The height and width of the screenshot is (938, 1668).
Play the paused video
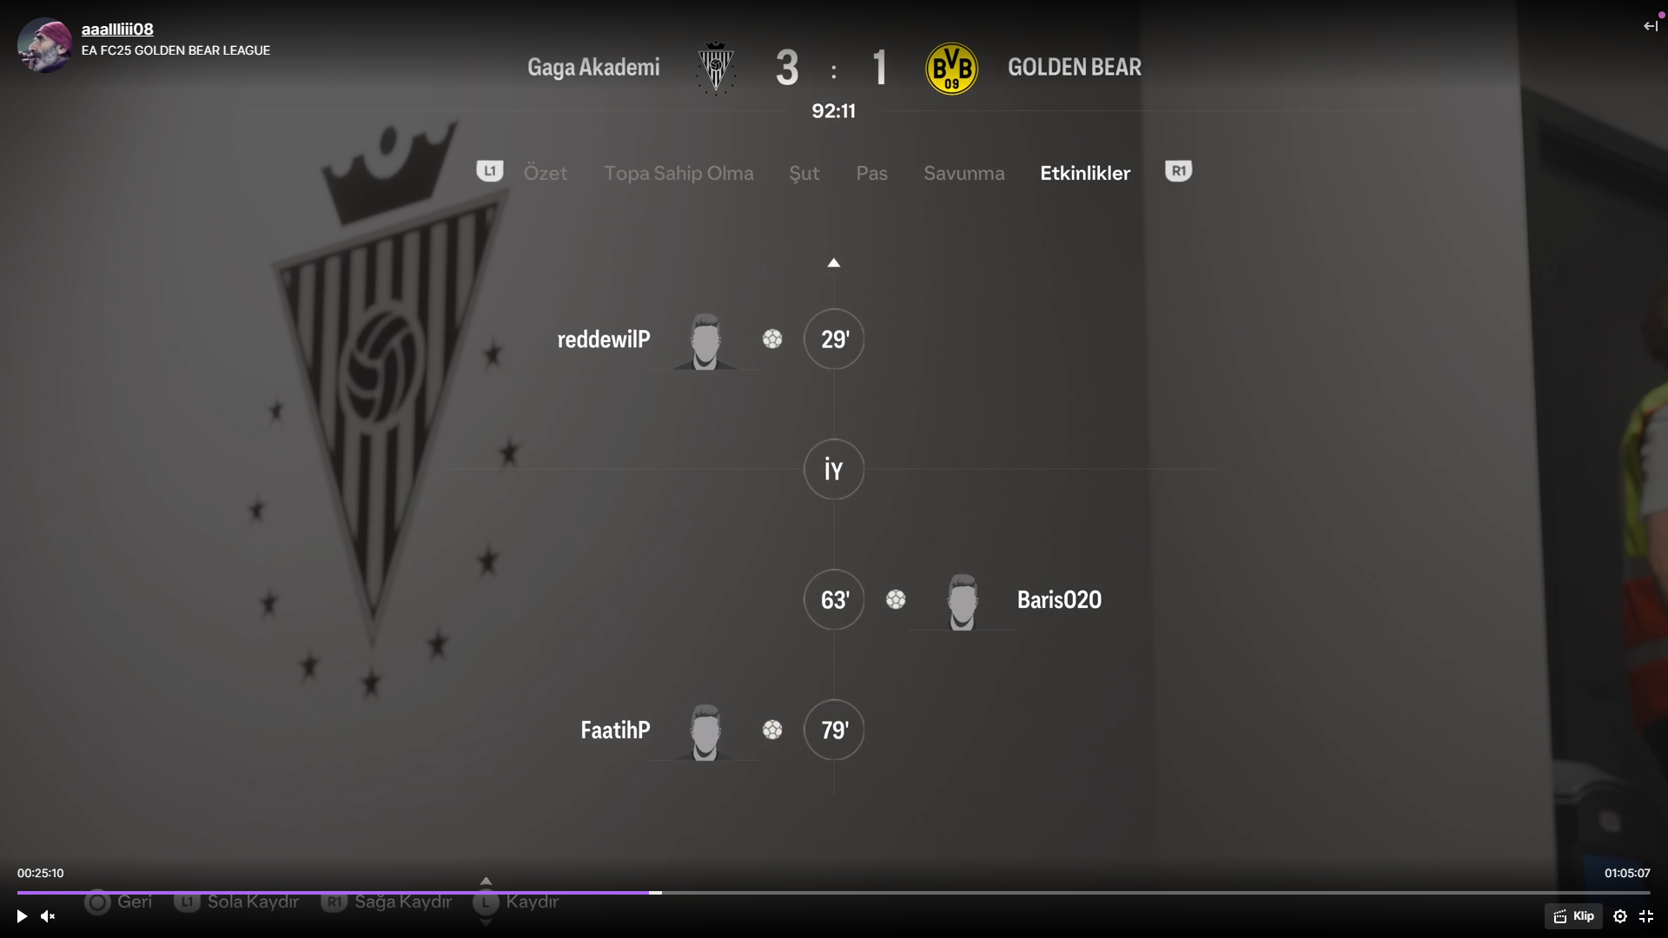[22, 916]
